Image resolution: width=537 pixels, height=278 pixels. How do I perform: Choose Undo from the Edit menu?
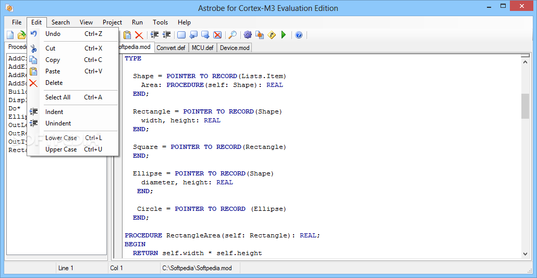74,34
